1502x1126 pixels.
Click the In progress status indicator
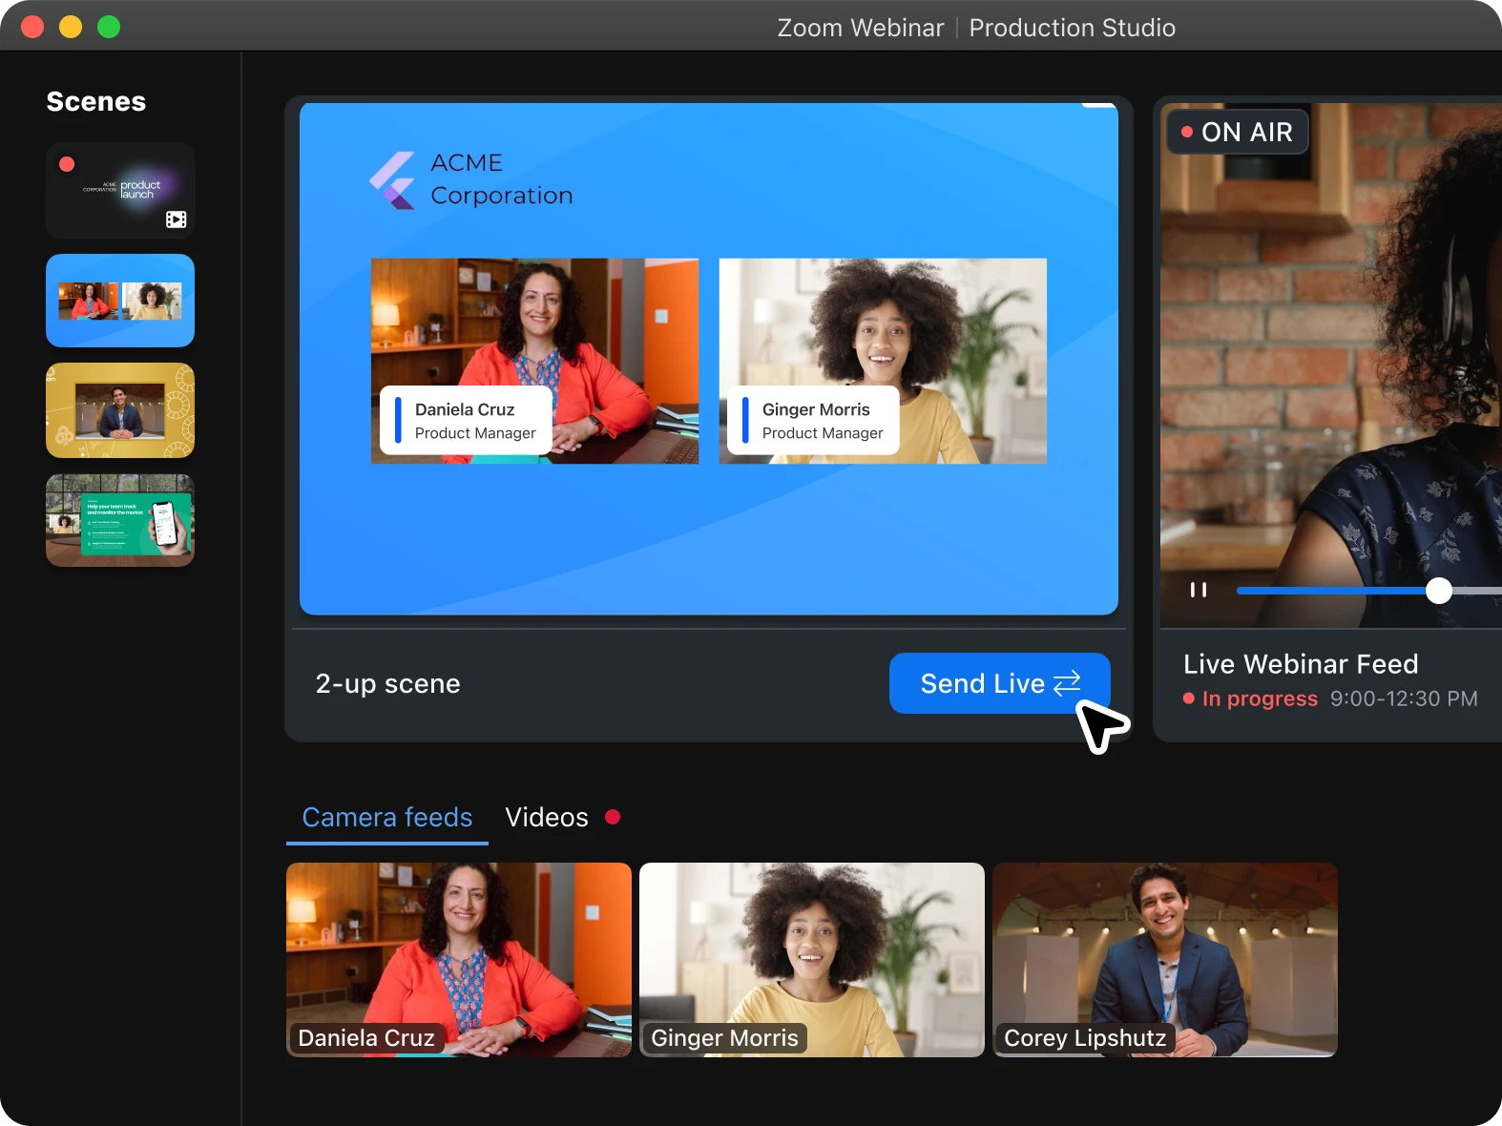tap(1250, 699)
